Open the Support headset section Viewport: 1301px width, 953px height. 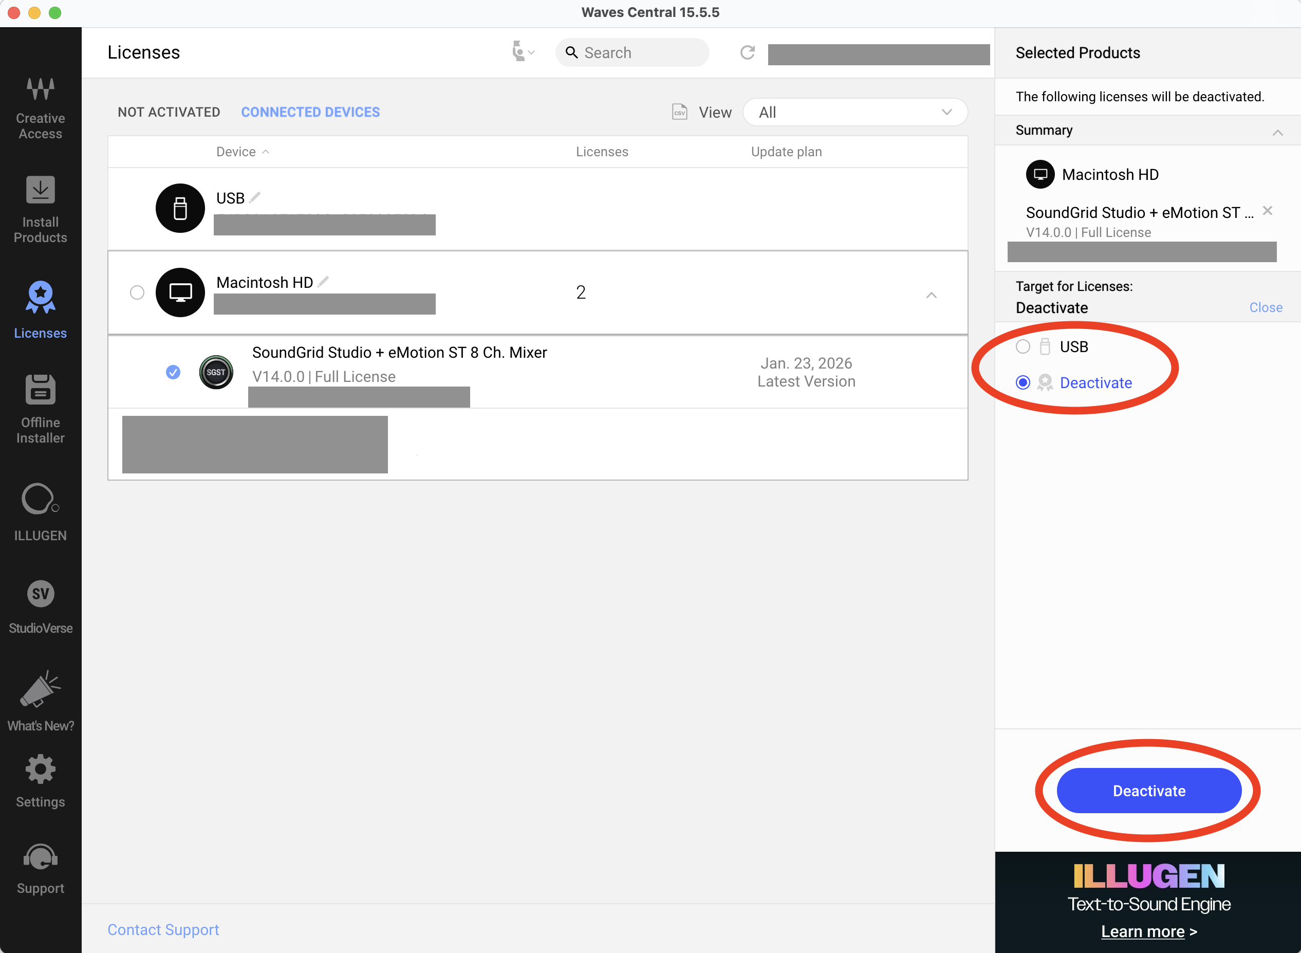tap(41, 869)
